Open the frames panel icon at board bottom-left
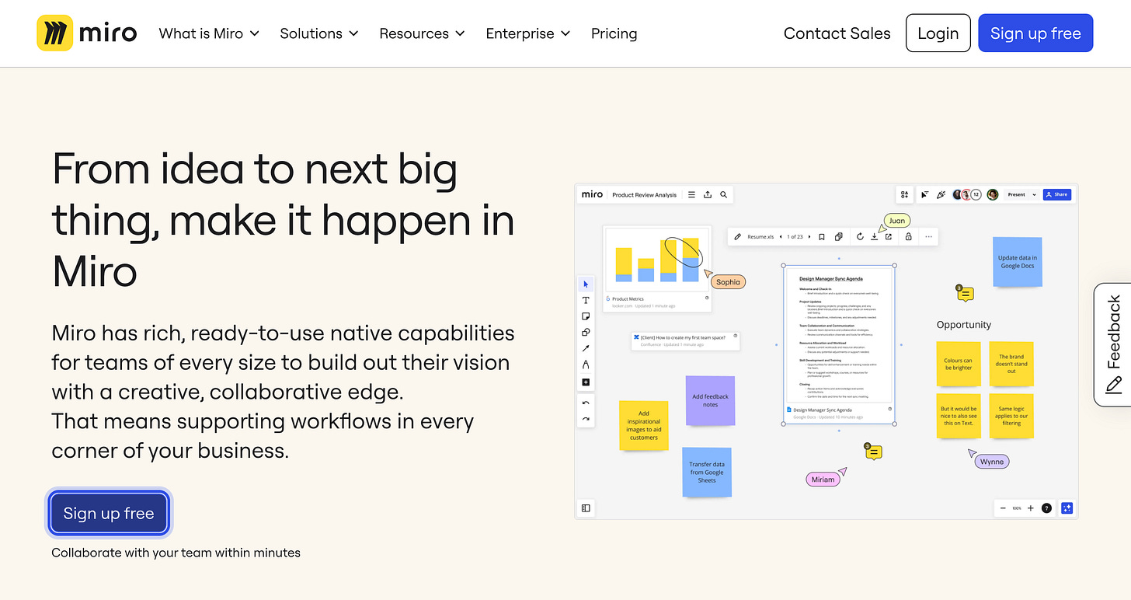1131x600 pixels. tap(586, 508)
